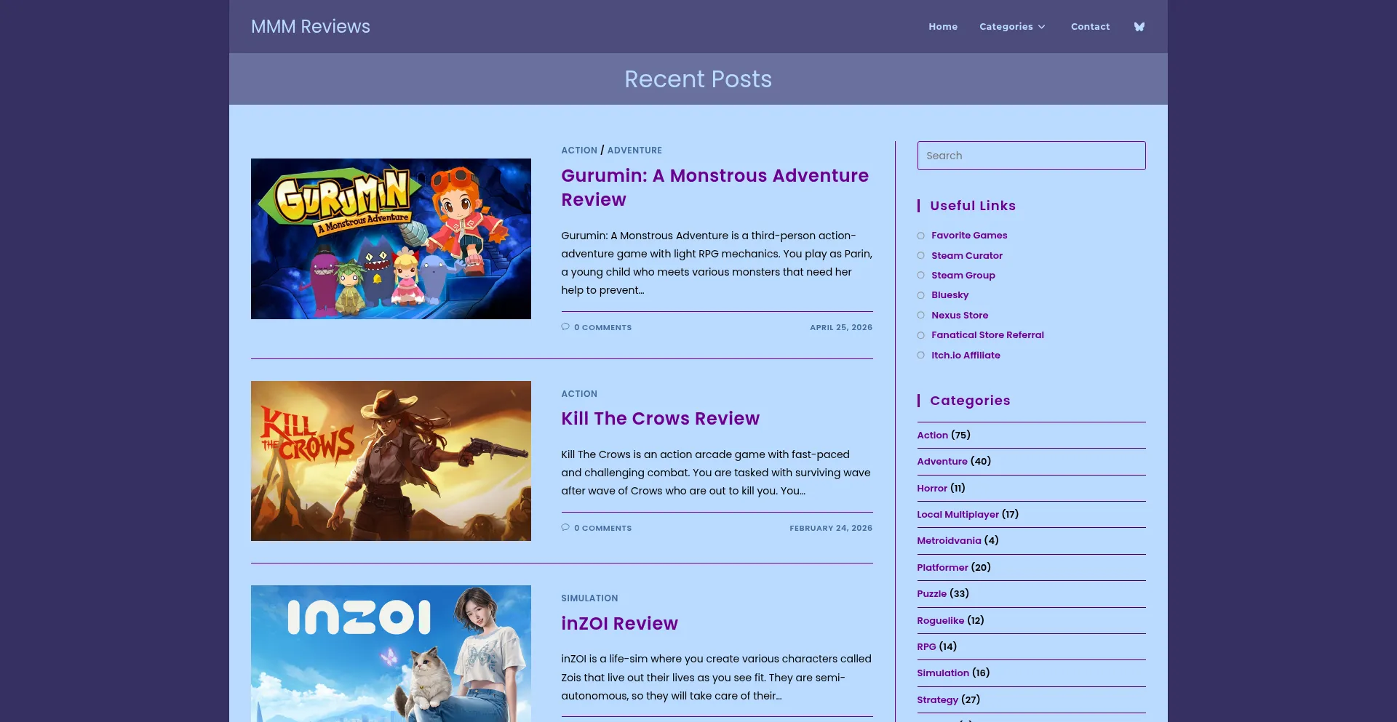Go to the Home menu item

coord(943,27)
